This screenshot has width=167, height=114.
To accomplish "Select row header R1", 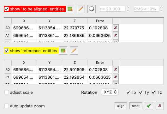I will [x=8, y=77].
